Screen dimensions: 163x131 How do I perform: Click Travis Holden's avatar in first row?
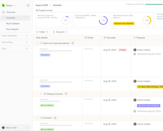135,50
